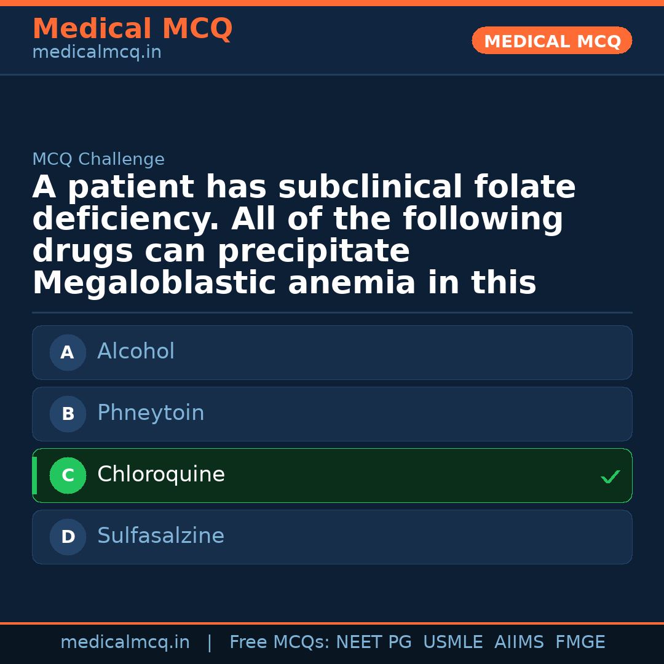Click the Medical MCQ logo text
The width and height of the screenshot is (664, 664).
click(x=132, y=28)
